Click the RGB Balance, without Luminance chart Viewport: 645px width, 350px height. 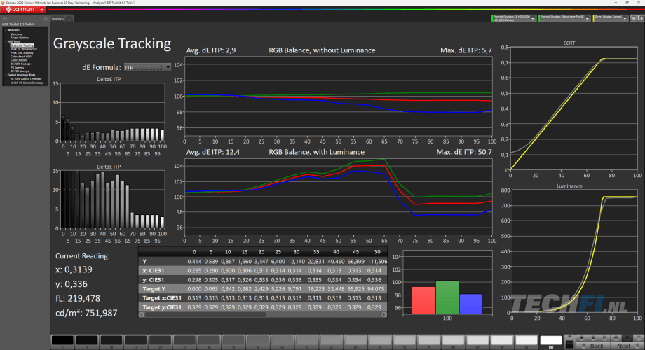[x=339, y=97]
